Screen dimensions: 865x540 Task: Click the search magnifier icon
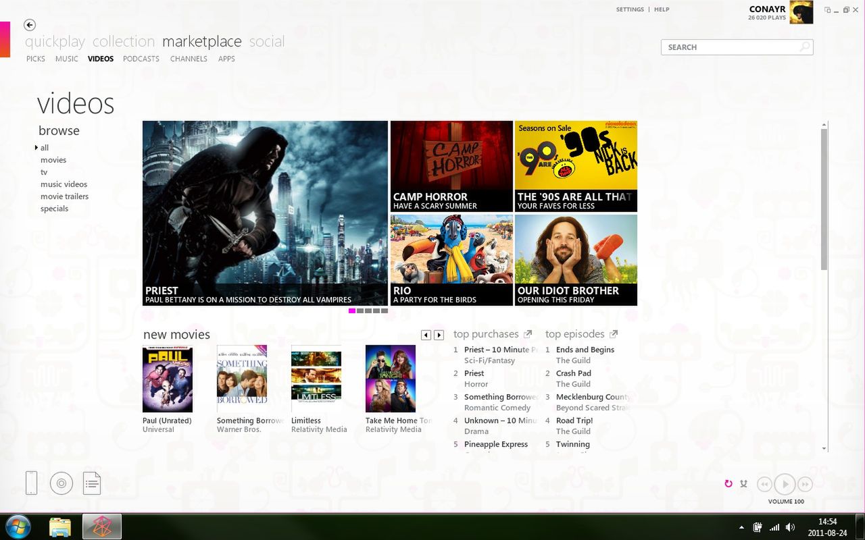805,47
